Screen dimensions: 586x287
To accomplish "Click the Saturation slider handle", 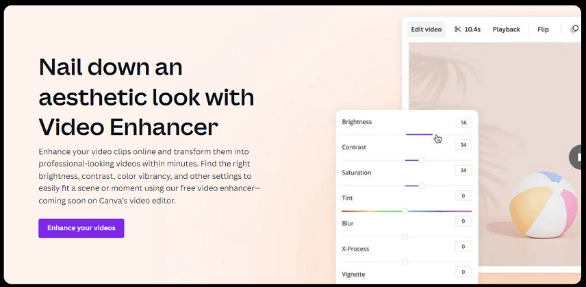I will click(x=421, y=186).
